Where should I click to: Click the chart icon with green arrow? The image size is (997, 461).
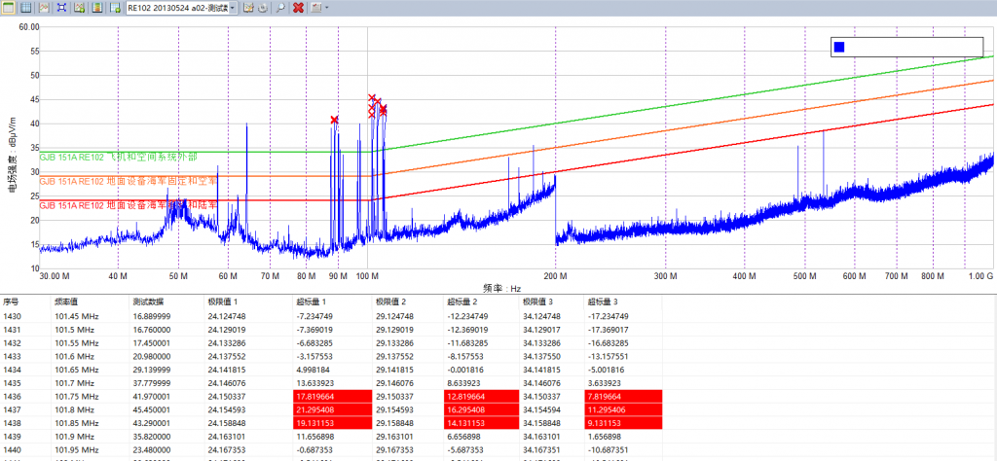point(79,8)
